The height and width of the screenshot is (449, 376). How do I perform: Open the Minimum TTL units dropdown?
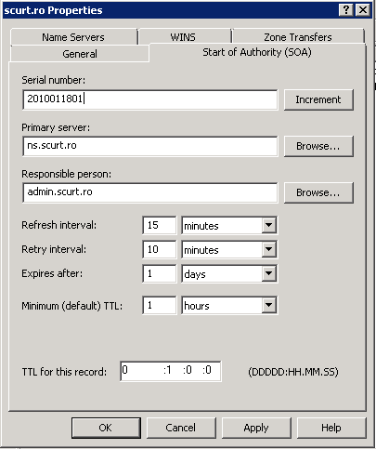[268, 305]
